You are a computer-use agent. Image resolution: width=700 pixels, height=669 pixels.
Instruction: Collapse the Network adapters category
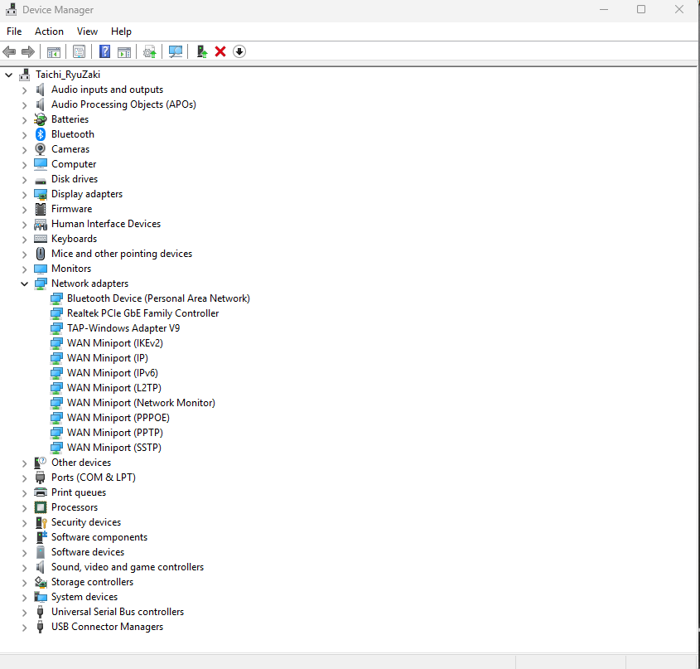[24, 284]
